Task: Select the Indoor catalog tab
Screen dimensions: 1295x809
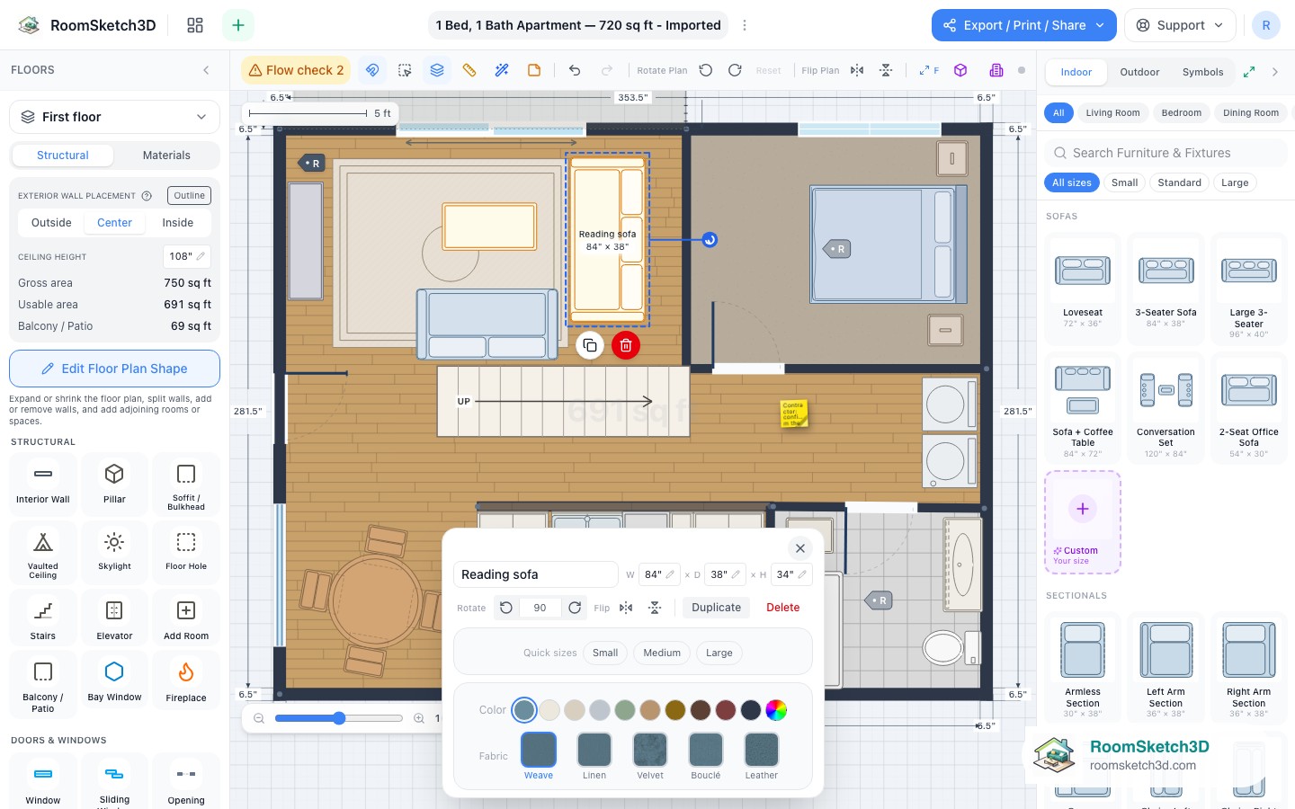Action: 1076,72
